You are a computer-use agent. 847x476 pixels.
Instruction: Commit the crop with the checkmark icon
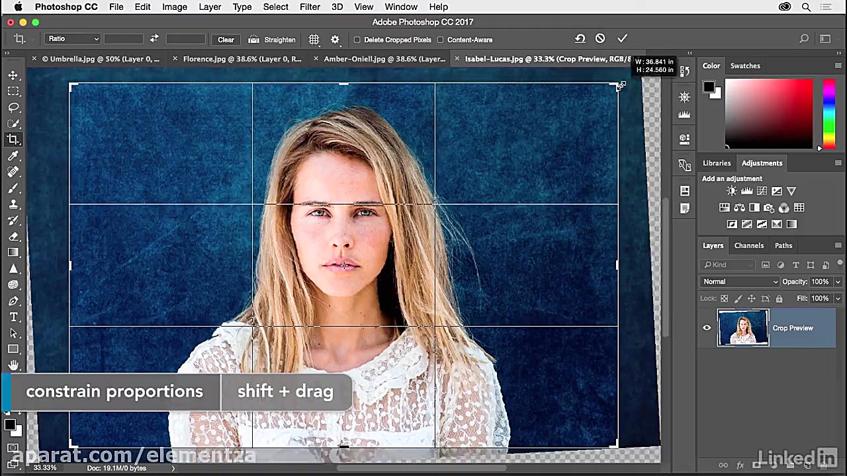[622, 39]
